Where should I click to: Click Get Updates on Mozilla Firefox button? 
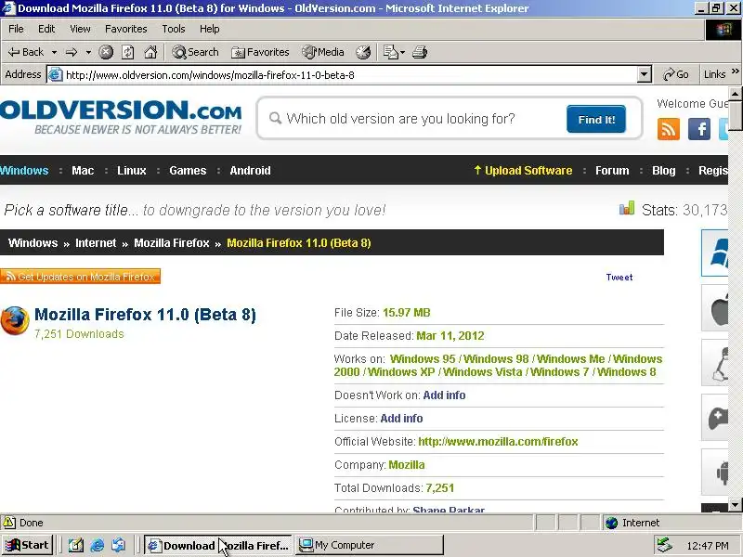pos(80,277)
